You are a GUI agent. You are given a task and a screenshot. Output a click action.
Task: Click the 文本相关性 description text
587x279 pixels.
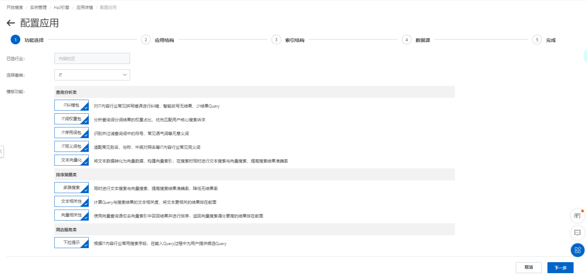click(155, 202)
